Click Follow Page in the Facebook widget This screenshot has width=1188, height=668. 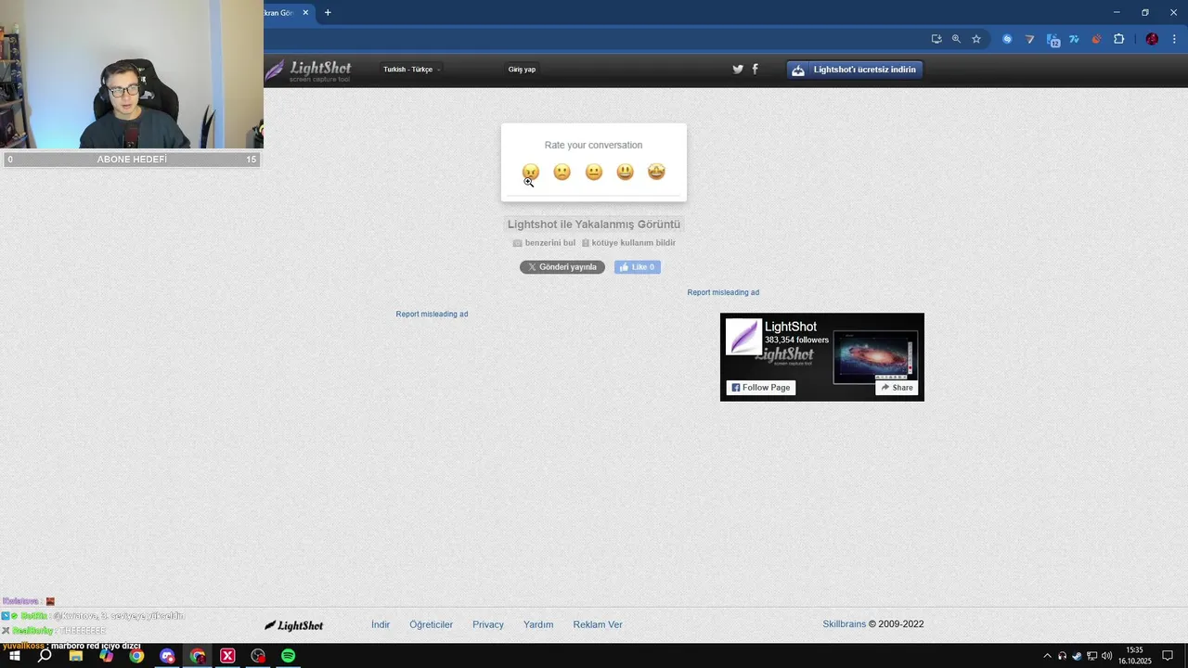coord(761,388)
